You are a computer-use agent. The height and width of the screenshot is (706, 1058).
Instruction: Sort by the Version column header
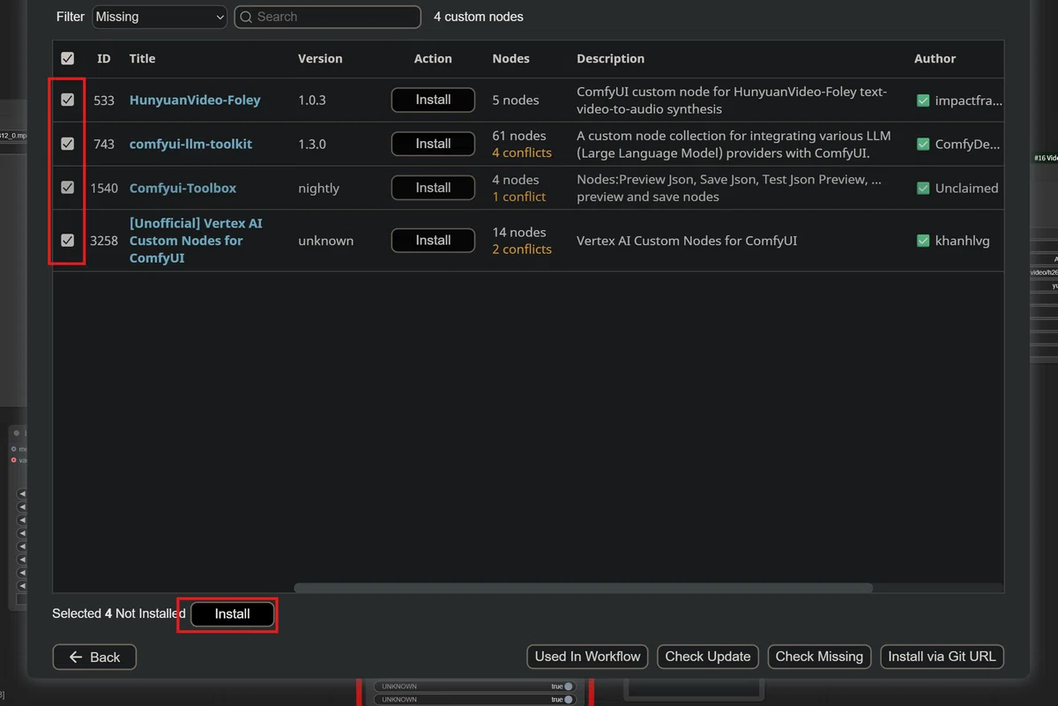(x=320, y=58)
